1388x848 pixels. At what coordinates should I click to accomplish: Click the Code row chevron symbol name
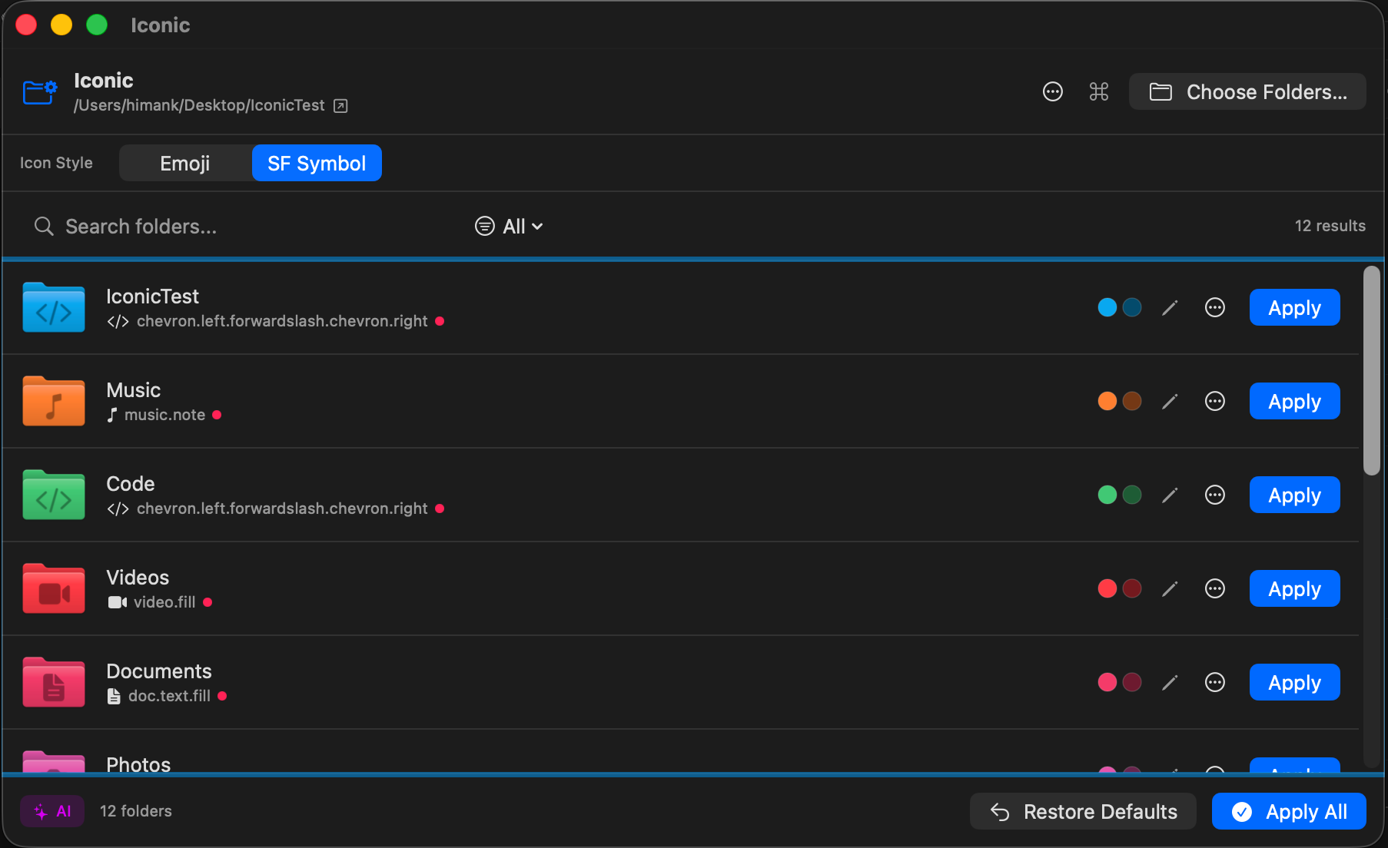(282, 509)
